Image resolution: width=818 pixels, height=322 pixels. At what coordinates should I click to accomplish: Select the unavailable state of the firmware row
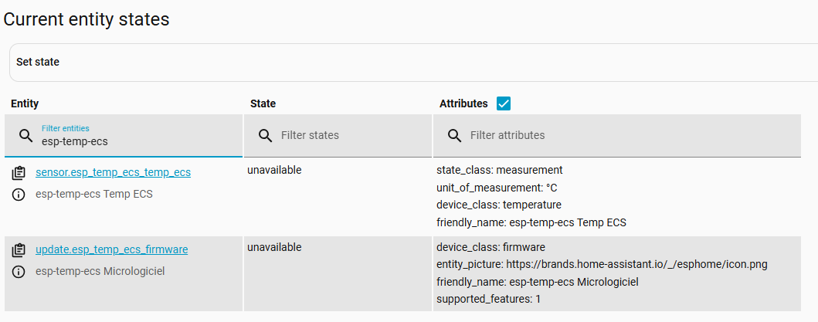tap(274, 247)
